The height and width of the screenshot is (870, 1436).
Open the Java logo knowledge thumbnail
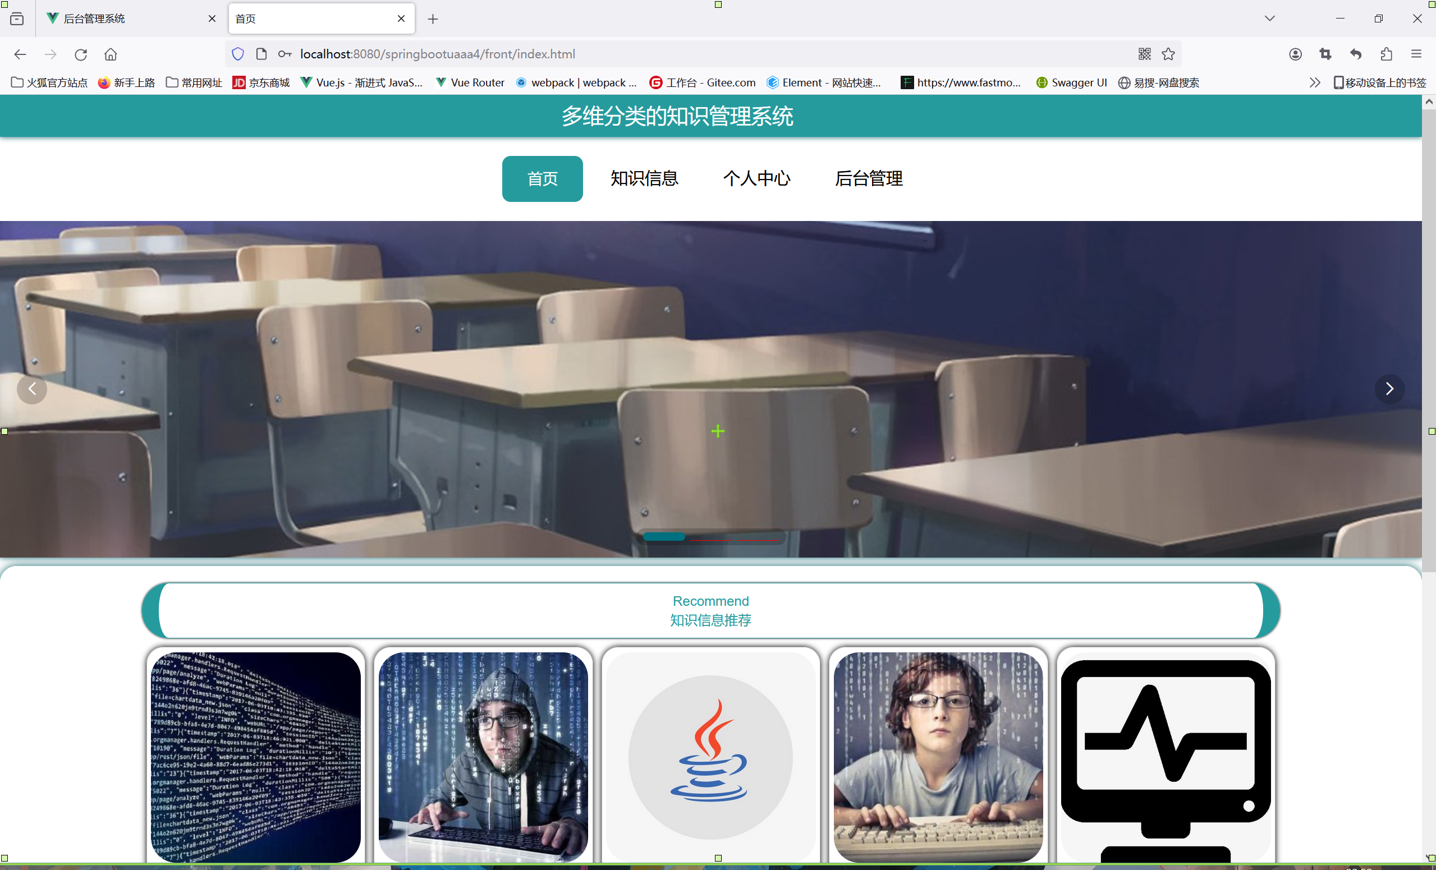pos(710,756)
